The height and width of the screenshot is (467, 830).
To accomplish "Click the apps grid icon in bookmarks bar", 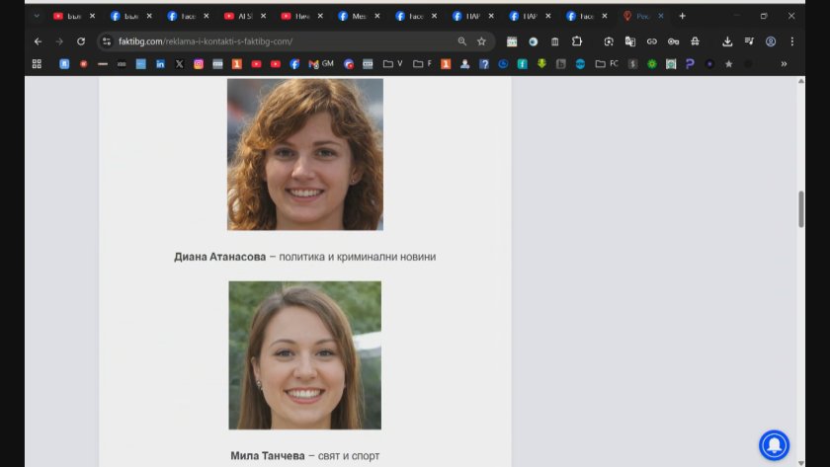I will coord(37,64).
